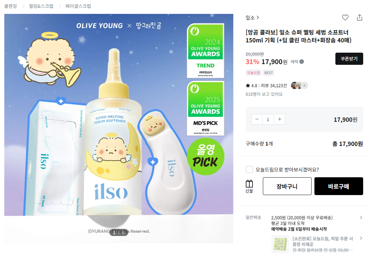This screenshot has height=257, width=382.
Task: Expand the 일반배송 delivery info chevron
Action: 361,217
